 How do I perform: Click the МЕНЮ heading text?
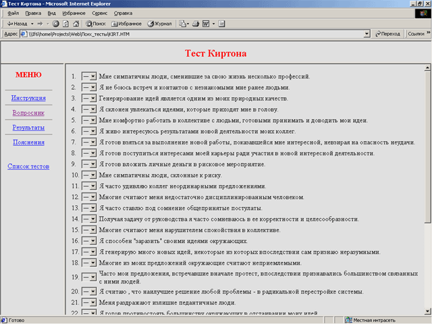(28, 75)
